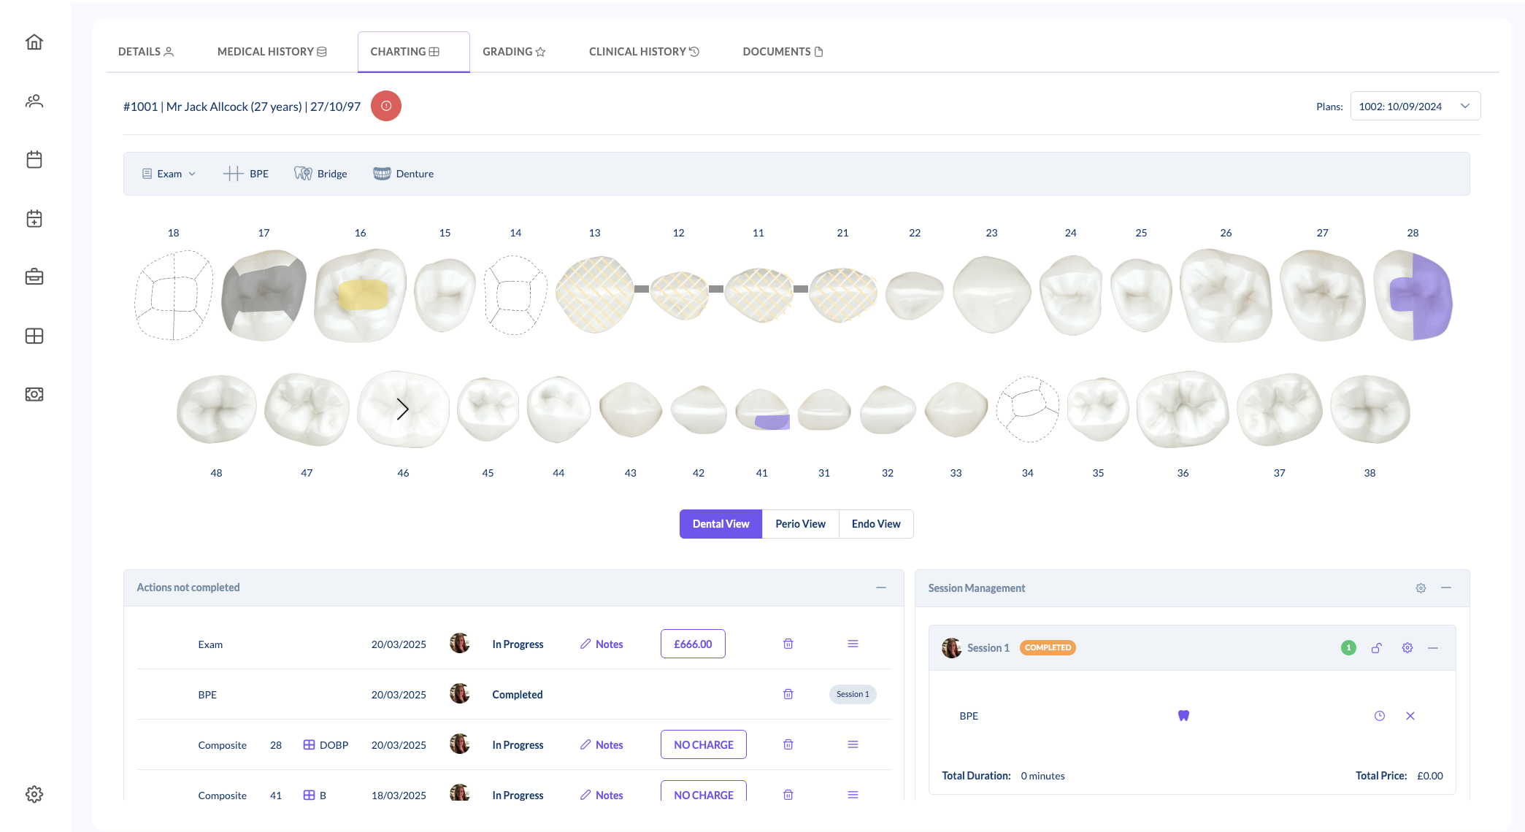
Task: Click the home icon in the sidebar
Action: [34, 42]
